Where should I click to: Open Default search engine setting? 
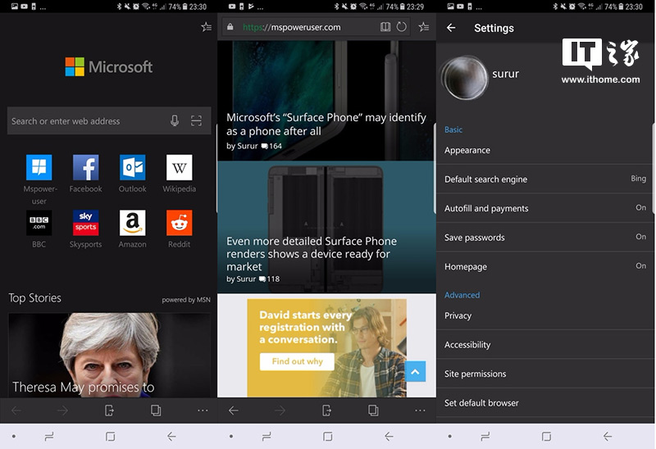click(x=545, y=179)
